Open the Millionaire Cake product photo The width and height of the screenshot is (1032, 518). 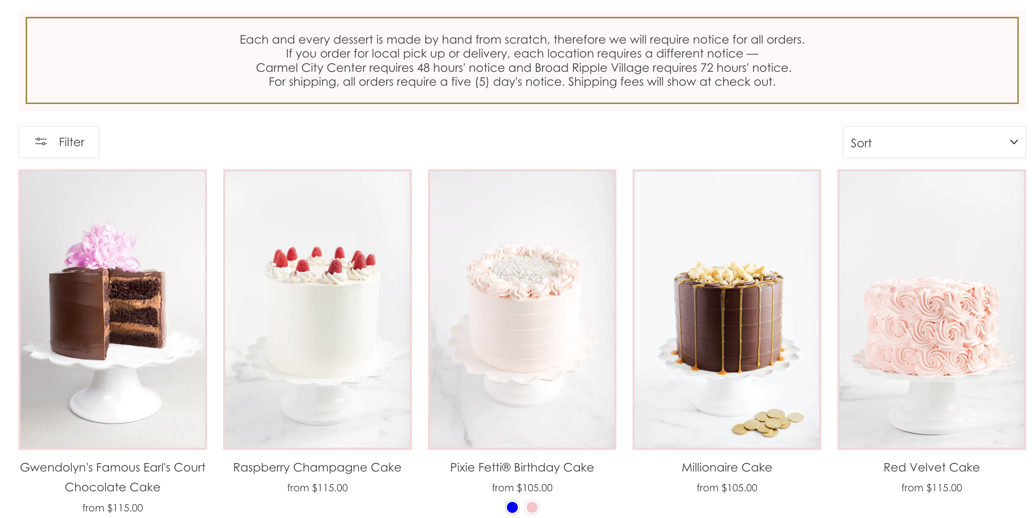tap(727, 309)
